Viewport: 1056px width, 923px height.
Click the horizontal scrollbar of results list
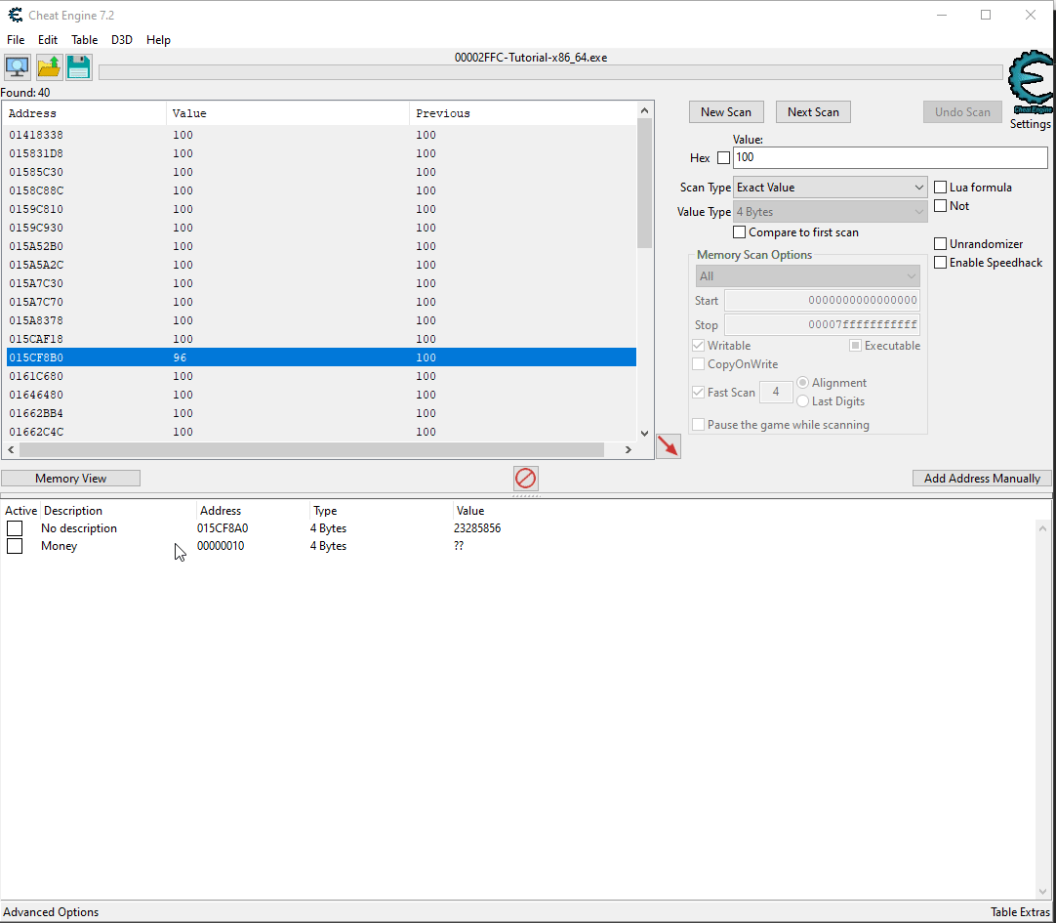(x=310, y=450)
